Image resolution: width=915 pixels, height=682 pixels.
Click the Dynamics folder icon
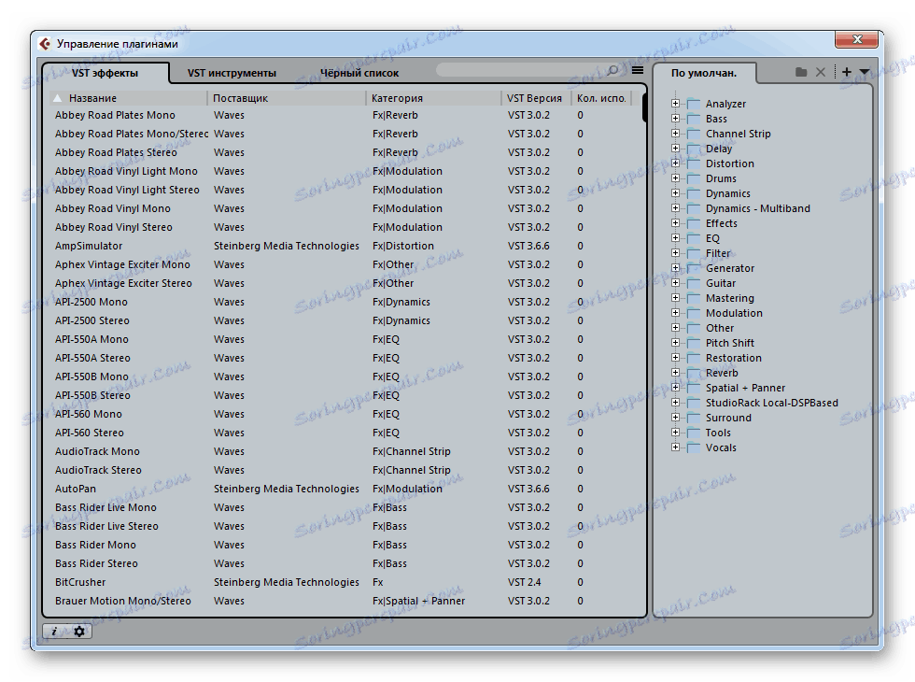tap(693, 193)
